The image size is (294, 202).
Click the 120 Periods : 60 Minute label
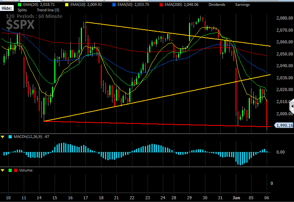point(34,16)
